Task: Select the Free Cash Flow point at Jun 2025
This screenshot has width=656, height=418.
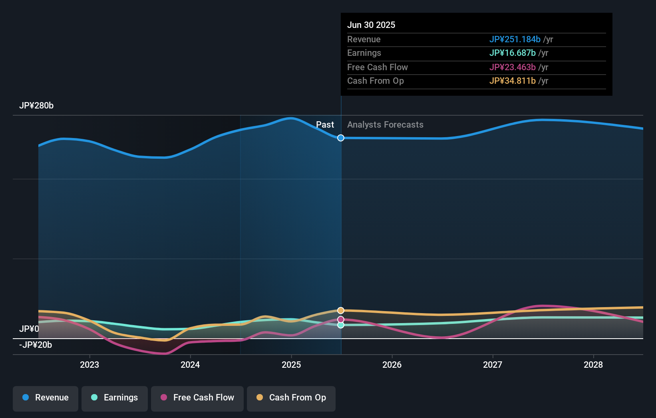Action: point(341,319)
